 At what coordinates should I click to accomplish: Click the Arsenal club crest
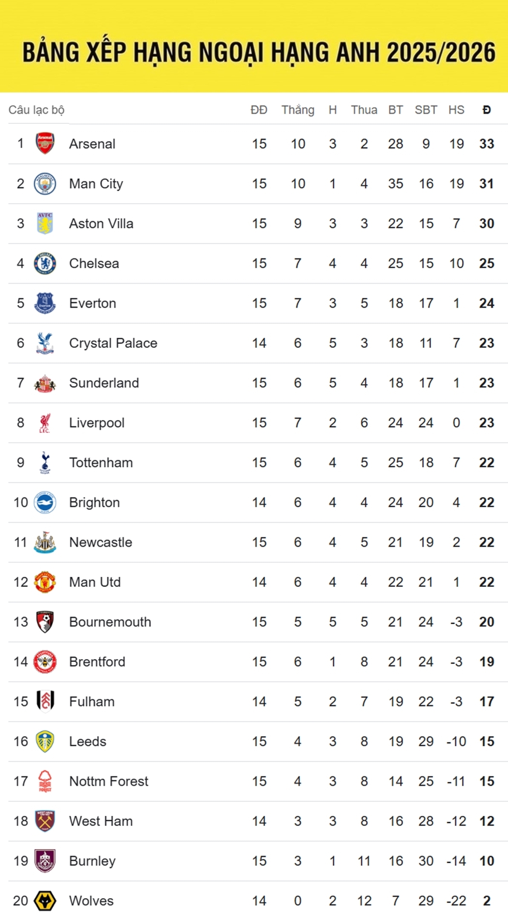click(45, 144)
